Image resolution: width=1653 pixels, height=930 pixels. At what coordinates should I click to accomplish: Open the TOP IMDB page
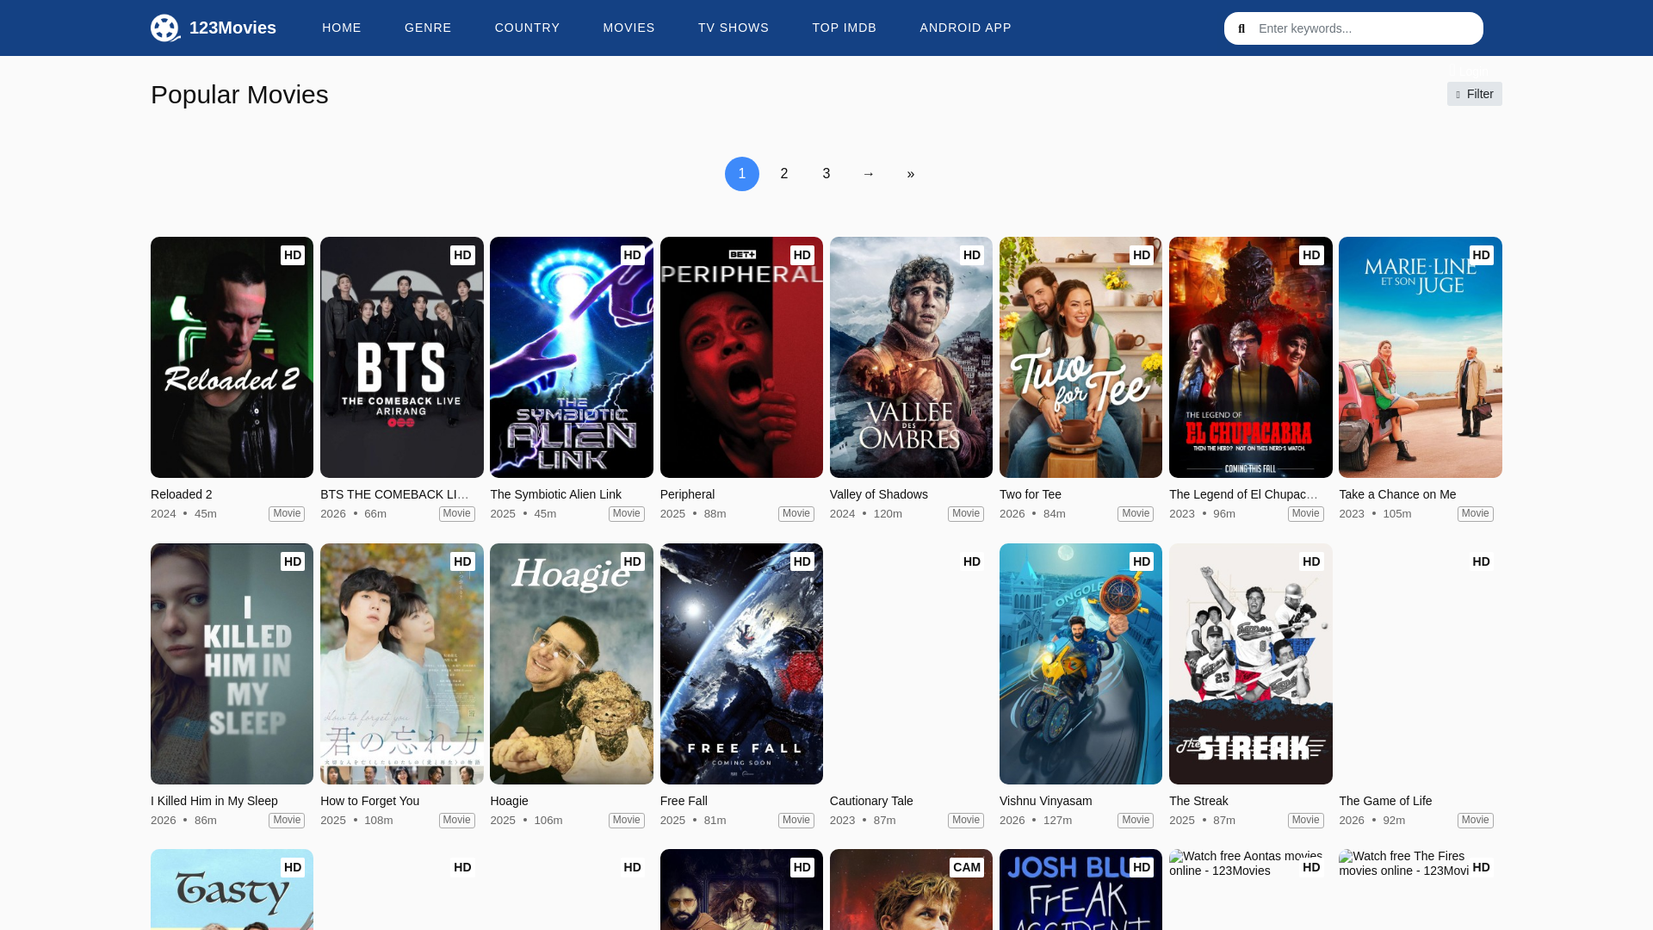(845, 28)
